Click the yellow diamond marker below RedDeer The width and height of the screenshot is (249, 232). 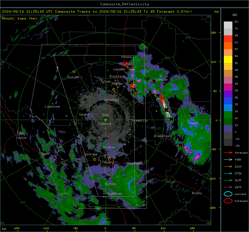click(x=114, y=90)
